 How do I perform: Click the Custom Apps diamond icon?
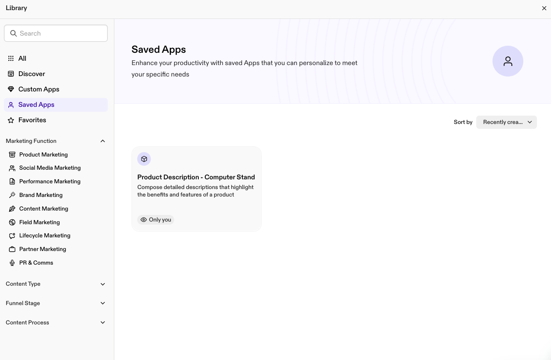coord(11,89)
